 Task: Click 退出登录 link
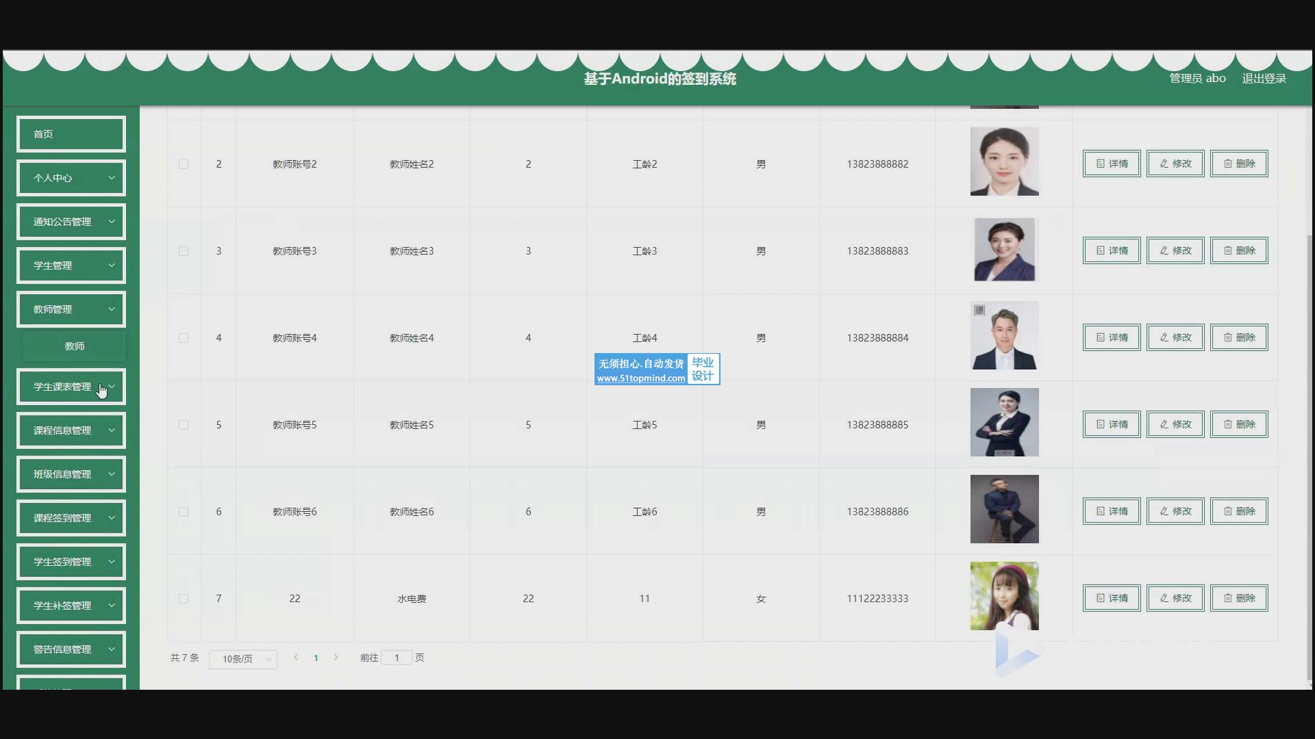coord(1264,79)
